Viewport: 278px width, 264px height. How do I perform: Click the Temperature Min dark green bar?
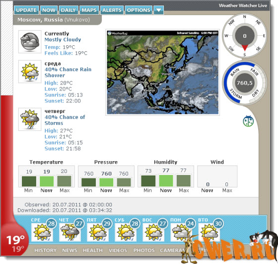(29, 181)
